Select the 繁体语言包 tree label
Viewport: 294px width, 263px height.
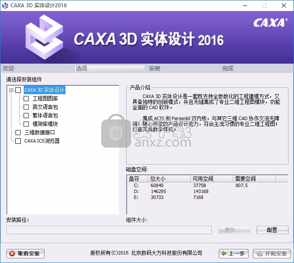pos(45,115)
